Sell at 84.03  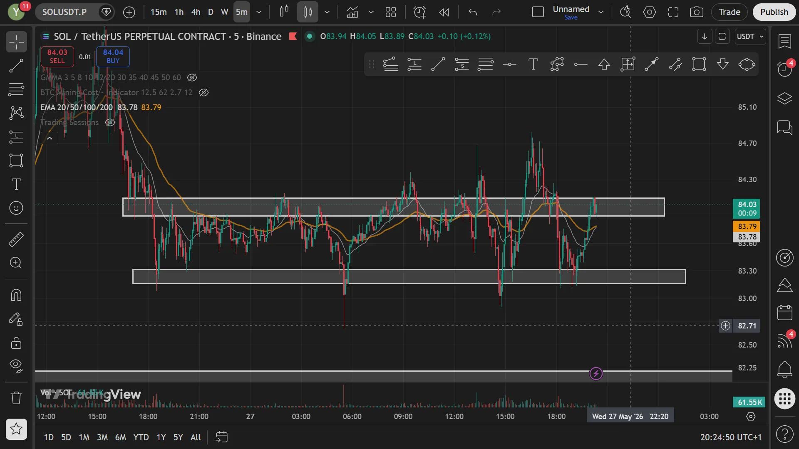57,56
